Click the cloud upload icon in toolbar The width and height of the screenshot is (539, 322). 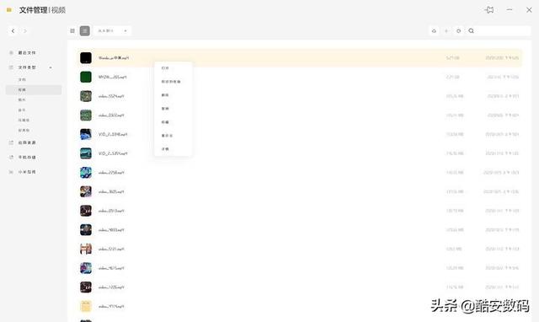pos(434,31)
